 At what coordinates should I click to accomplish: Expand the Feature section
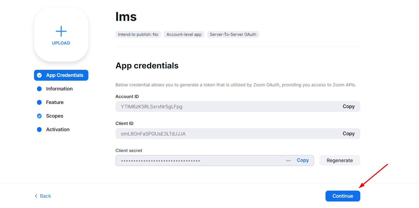click(55, 102)
